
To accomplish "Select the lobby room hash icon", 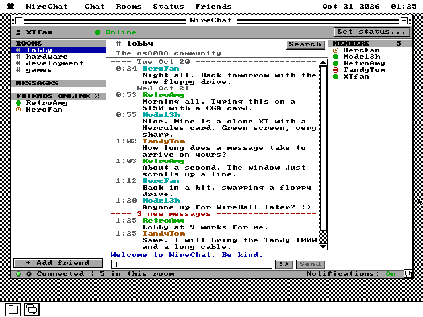I will click(x=18, y=50).
